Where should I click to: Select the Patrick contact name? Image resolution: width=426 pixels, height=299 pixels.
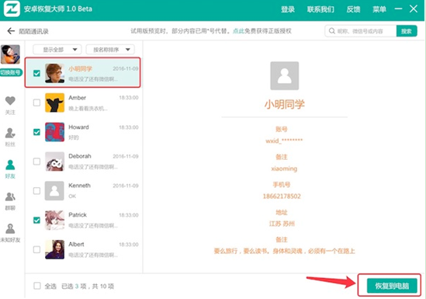(x=78, y=214)
